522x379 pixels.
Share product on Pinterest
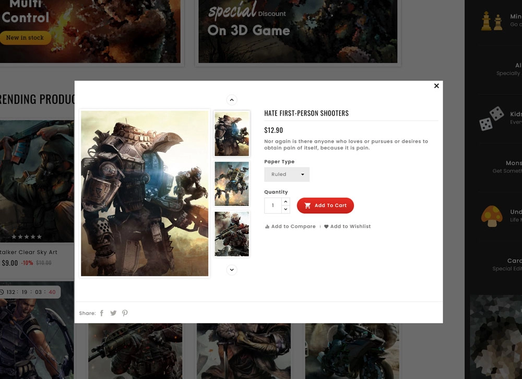pos(125,313)
